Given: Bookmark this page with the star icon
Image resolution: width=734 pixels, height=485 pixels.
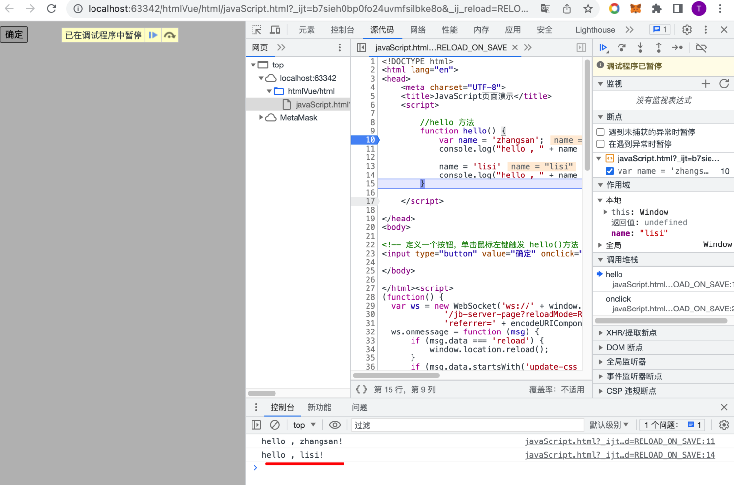Looking at the screenshot, I should pos(588,8).
